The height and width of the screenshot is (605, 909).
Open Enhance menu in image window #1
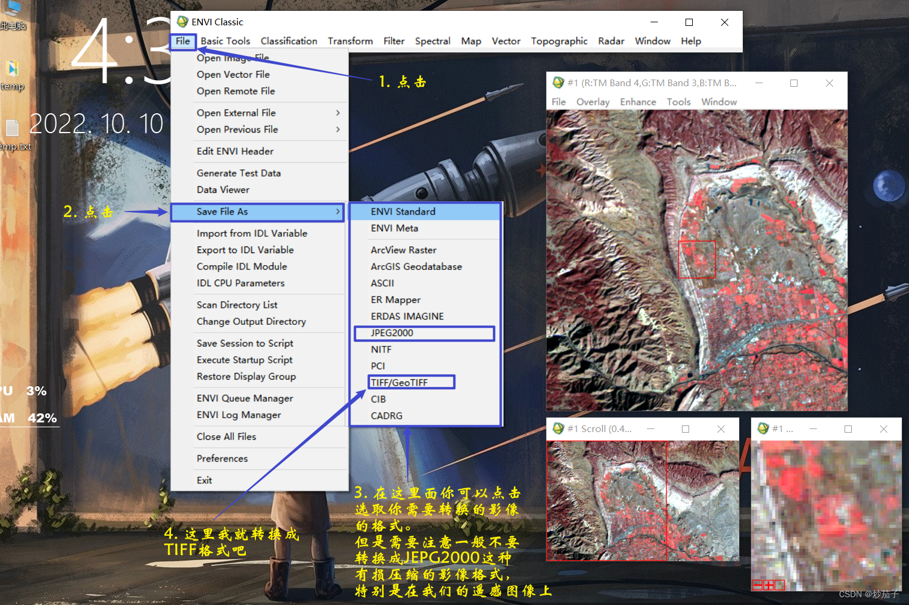(638, 102)
